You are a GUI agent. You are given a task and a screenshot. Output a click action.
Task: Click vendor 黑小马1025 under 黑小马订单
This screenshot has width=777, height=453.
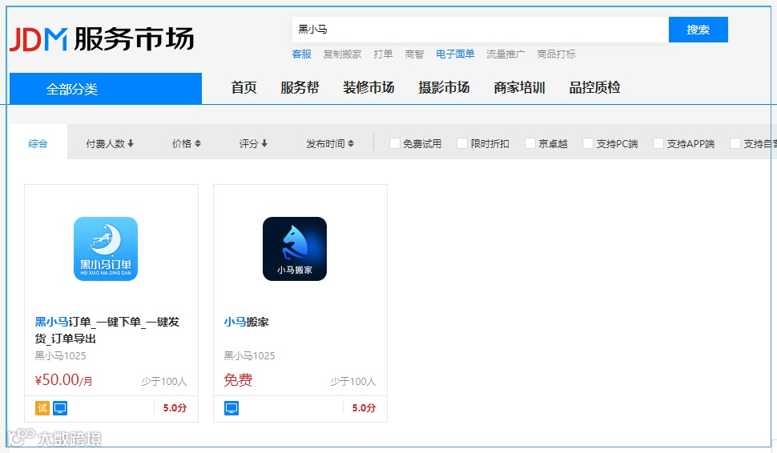pos(60,355)
